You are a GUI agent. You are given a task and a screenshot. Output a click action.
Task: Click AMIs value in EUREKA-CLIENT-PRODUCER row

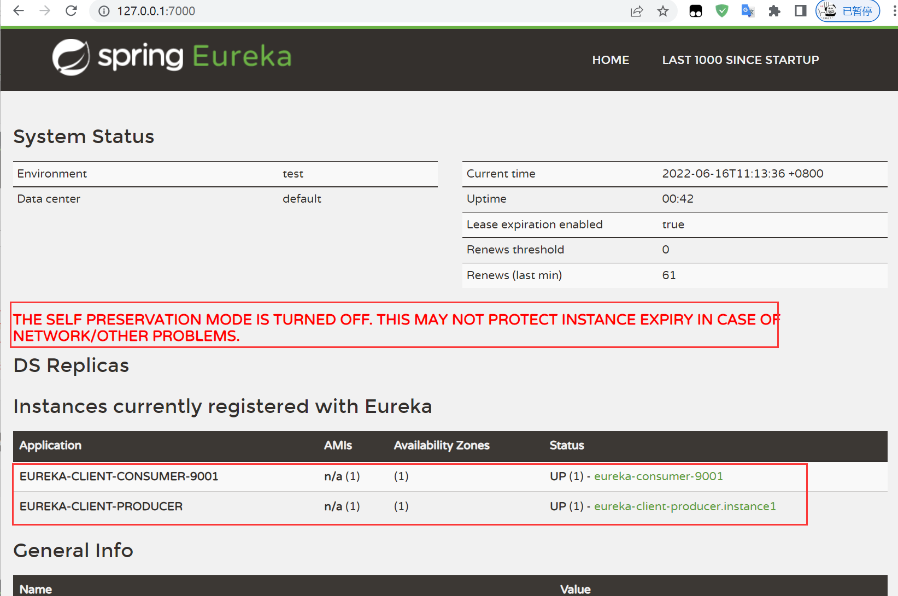click(x=342, y=506)
